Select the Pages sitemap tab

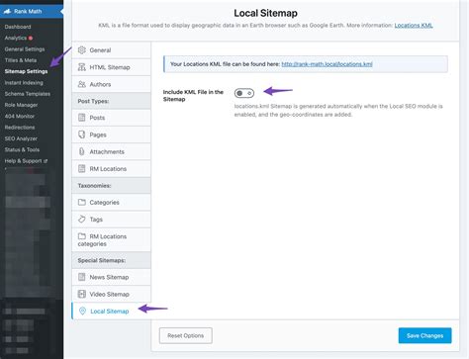coord(112,135)
